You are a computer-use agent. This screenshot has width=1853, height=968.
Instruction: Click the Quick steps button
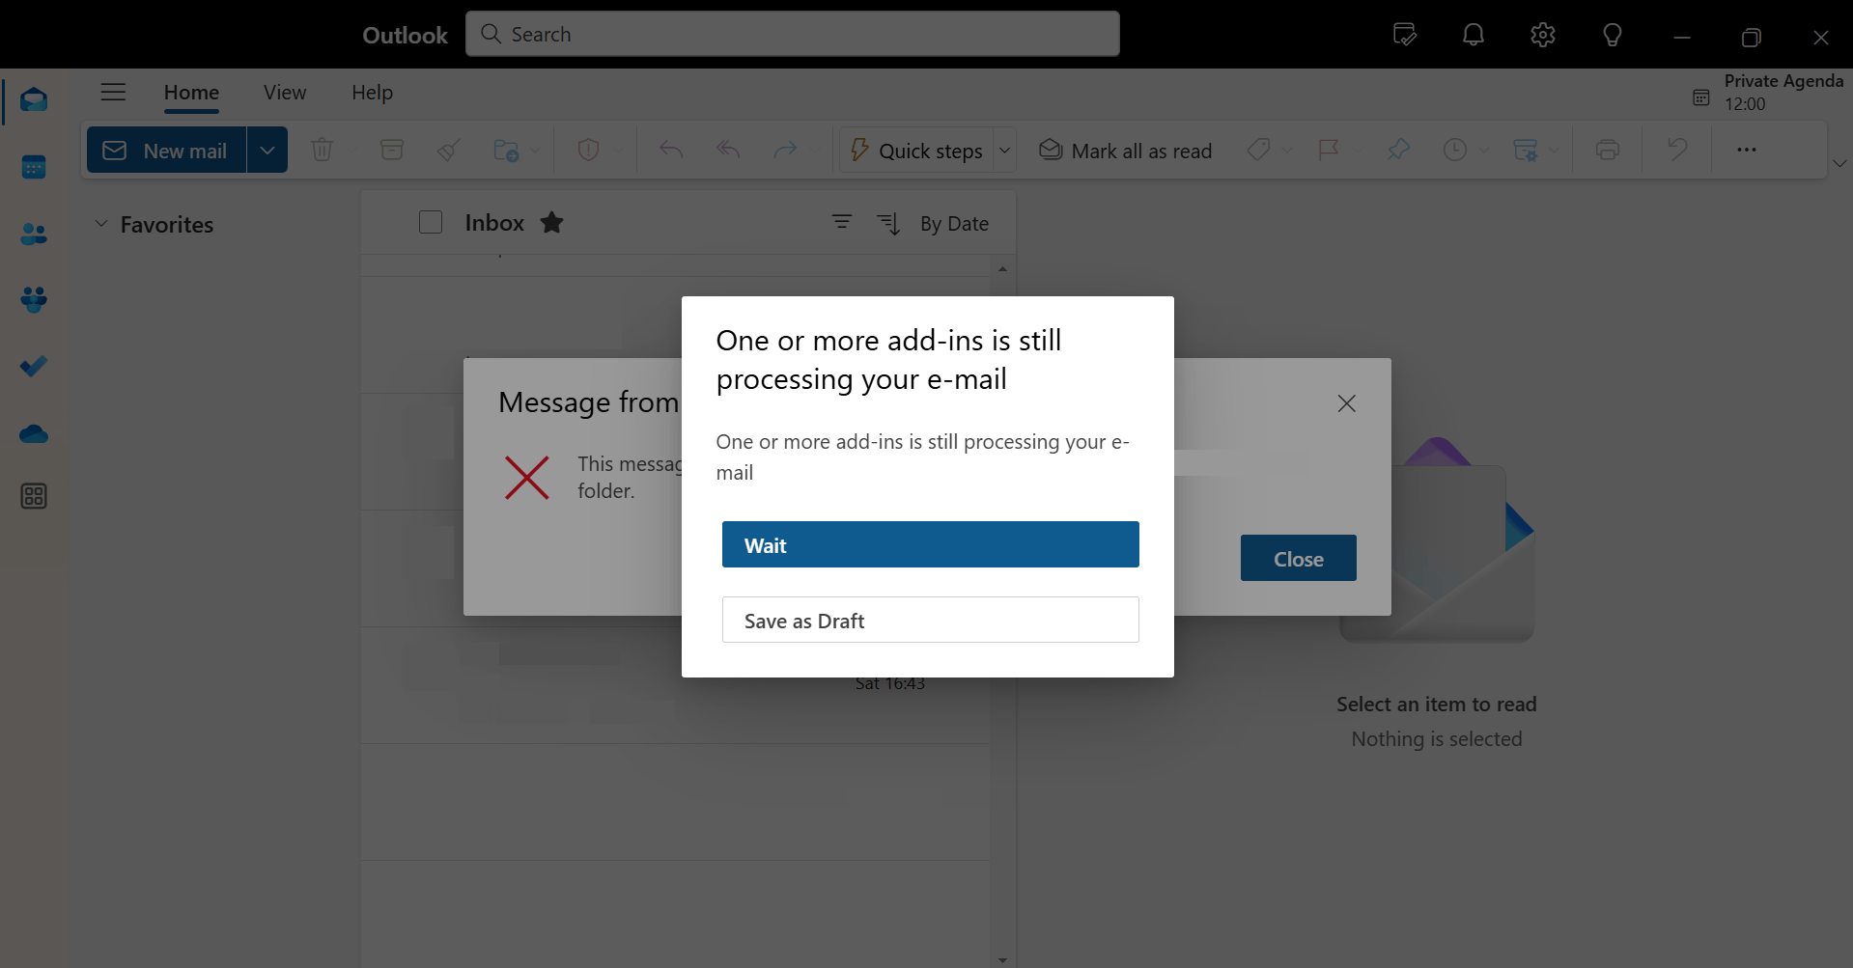(x=915, y=150)
